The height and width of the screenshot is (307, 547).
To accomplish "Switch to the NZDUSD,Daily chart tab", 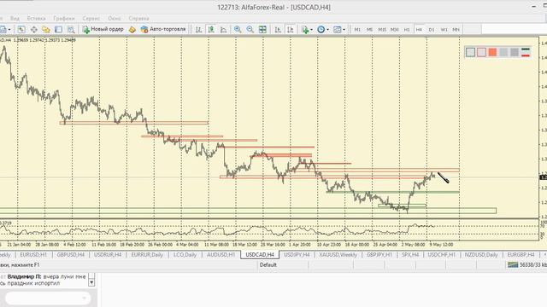I will click(x=481, y=255).
